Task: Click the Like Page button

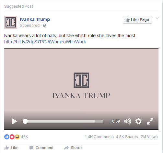Action: point(137,20)
